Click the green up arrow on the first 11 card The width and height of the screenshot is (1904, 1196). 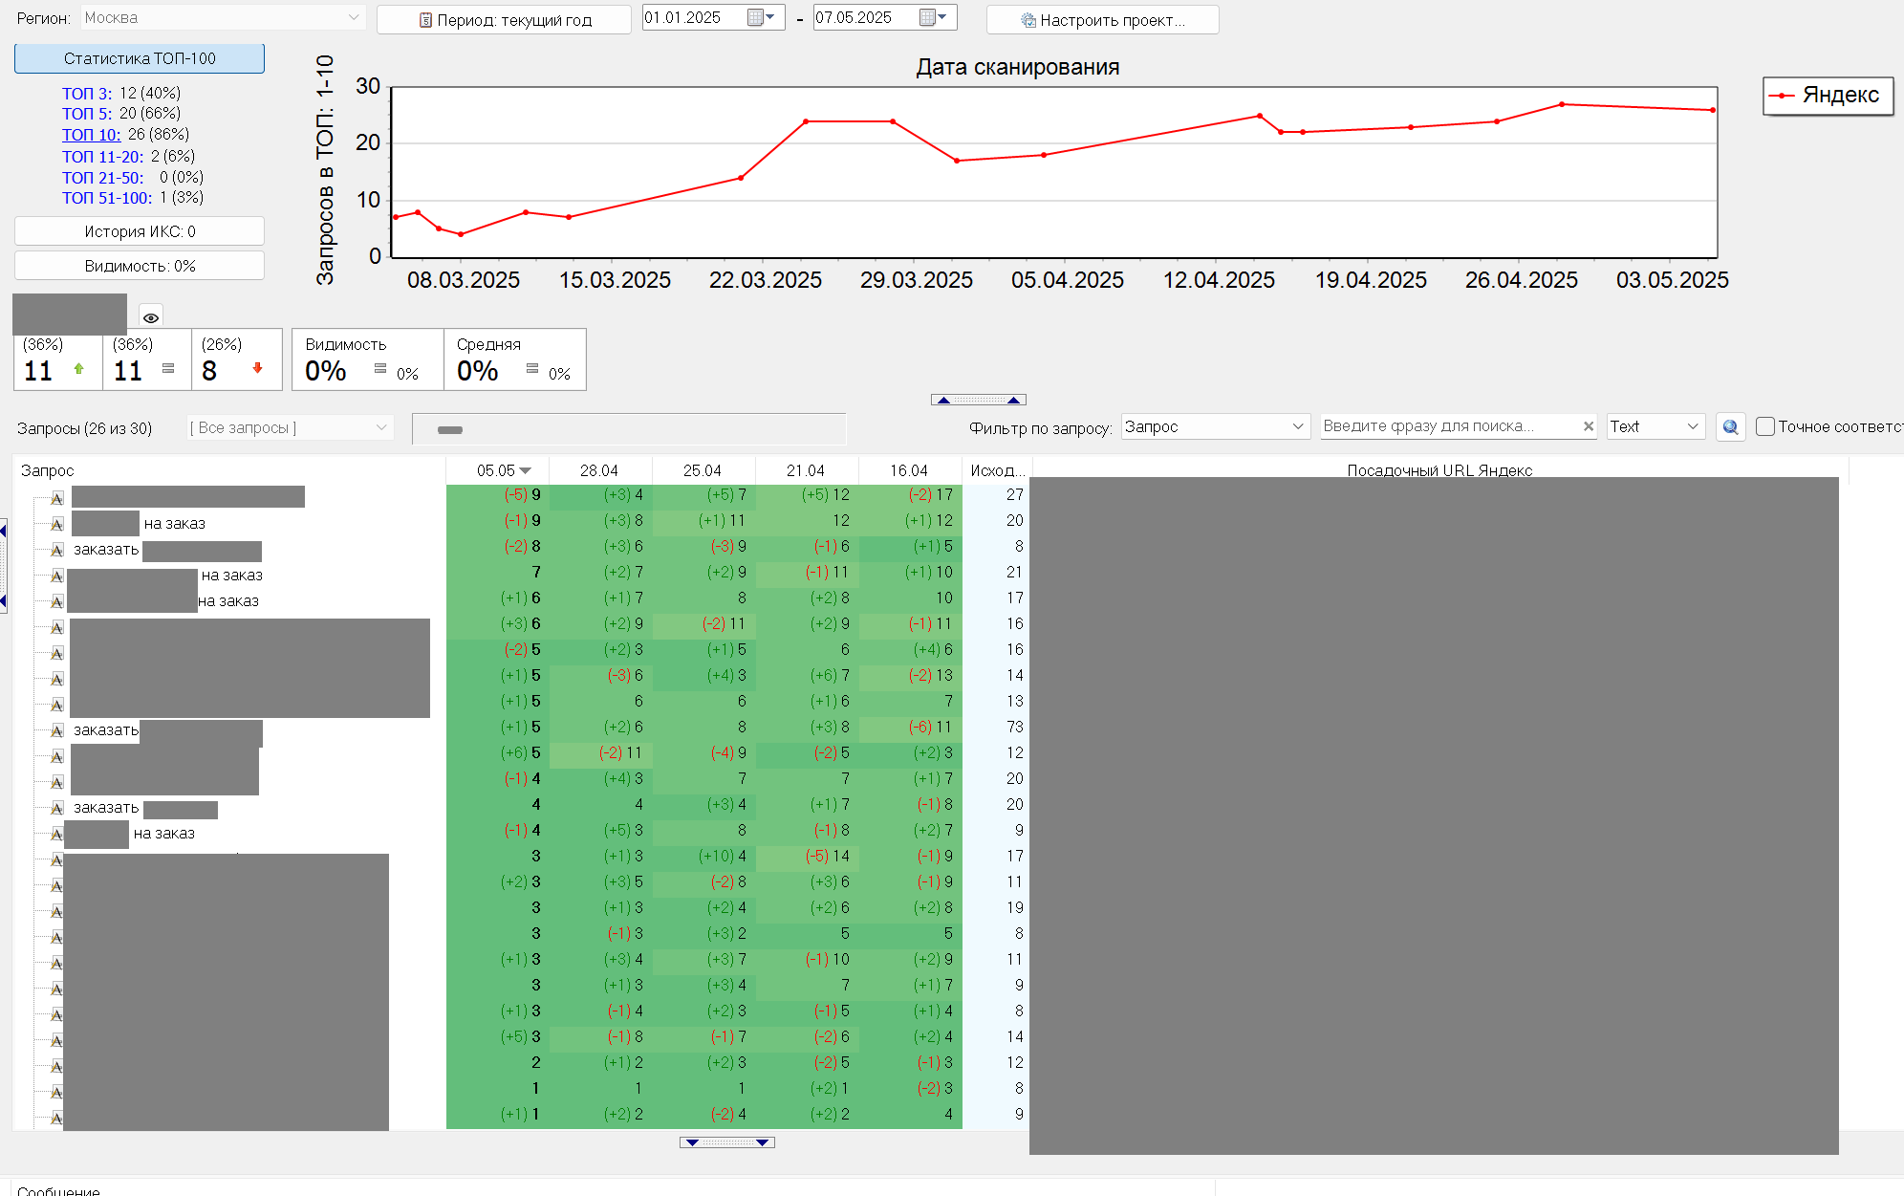coord(78,368)
